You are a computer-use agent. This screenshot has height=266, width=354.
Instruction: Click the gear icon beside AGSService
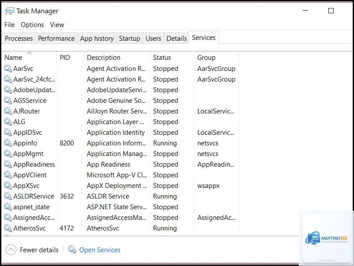coord(8,101)
